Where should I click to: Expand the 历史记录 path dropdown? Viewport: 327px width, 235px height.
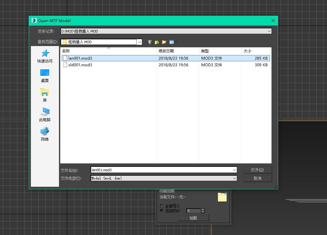(269, 31)
